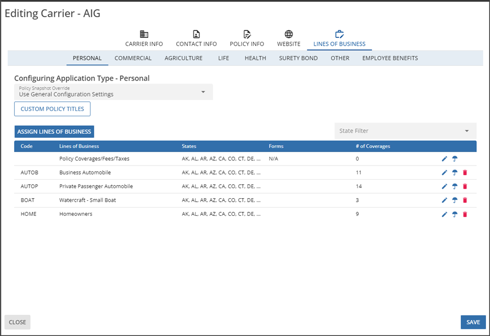
Task: Click the Website globe icon
Action: 289,34
